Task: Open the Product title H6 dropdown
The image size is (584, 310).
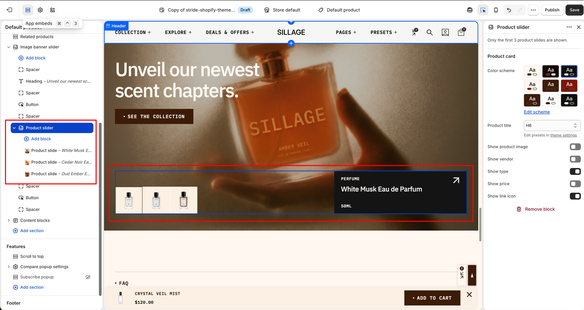Action: point(552,126)
